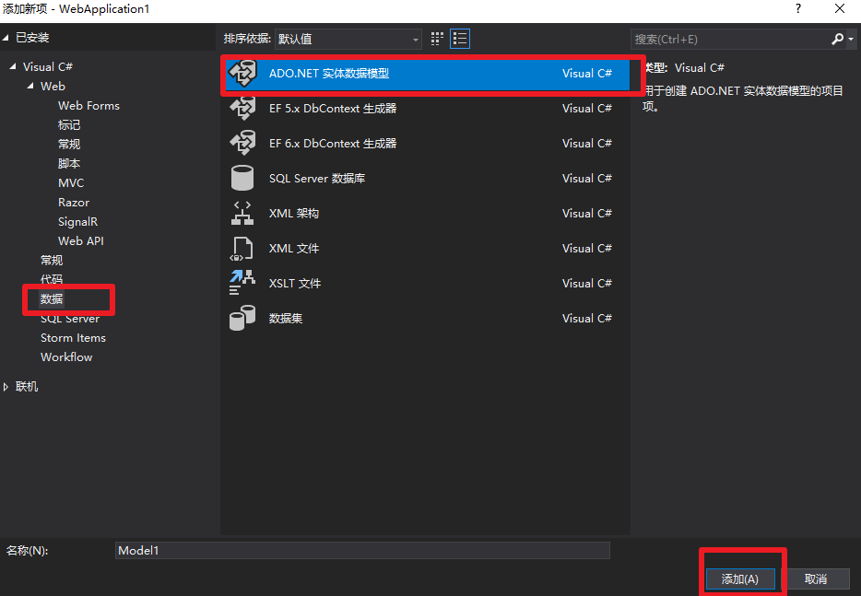Select SignalR category in the tree

click(x=78, y=222)
